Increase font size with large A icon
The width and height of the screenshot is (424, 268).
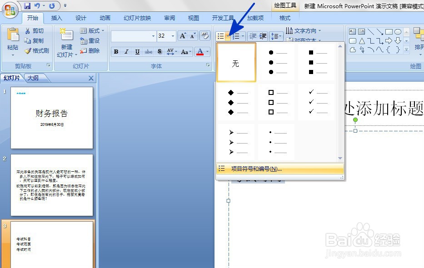coord(183,36)
